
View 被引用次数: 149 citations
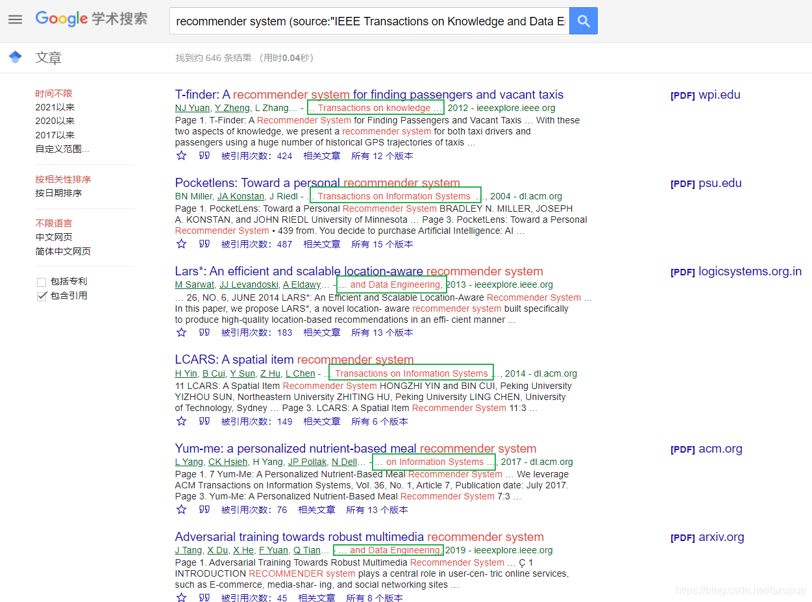click(256, 421)
